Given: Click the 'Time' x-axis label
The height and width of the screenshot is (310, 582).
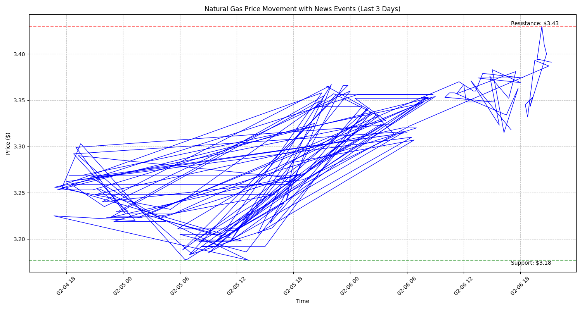Looking at the screenshot, I should (x=303, y=301).
